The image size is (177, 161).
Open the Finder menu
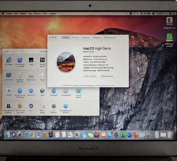[x=9, y=14]
